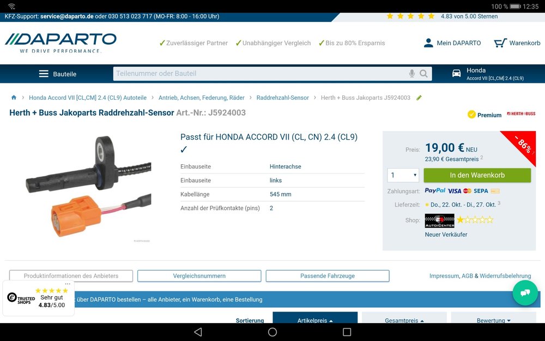545x341 pixels.
Task: Open Mein DAPARTO account
Action: 452,43
